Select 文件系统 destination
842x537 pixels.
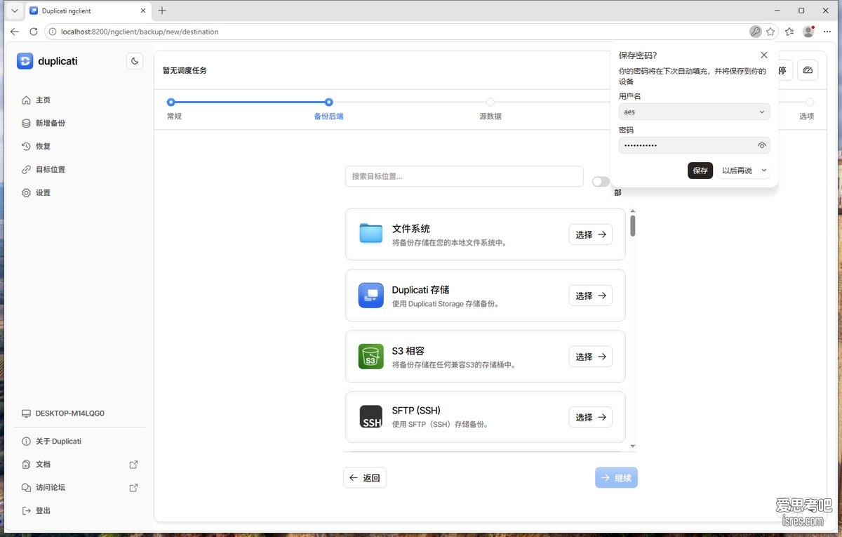590,234
